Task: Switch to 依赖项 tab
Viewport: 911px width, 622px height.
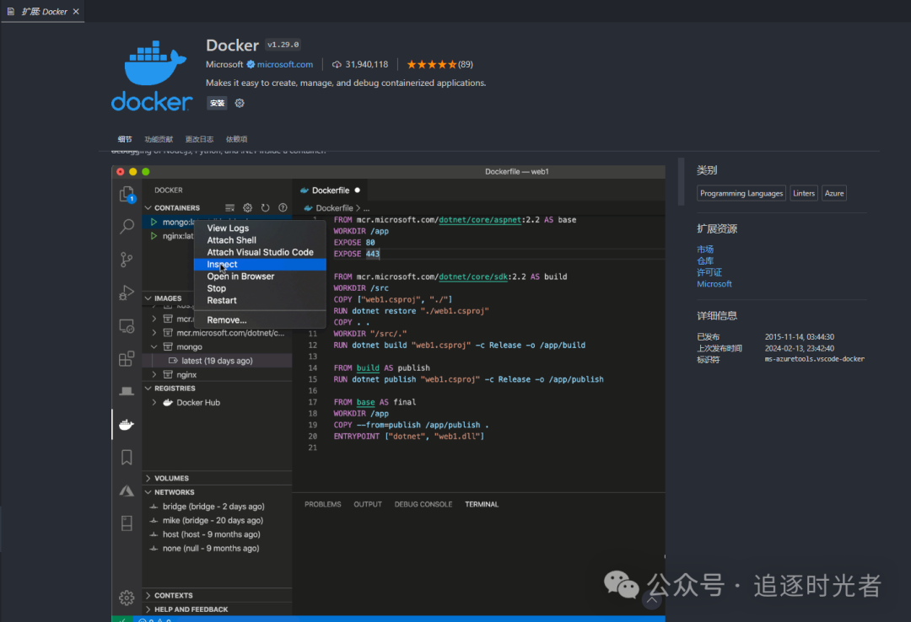Action: (236, 139)
